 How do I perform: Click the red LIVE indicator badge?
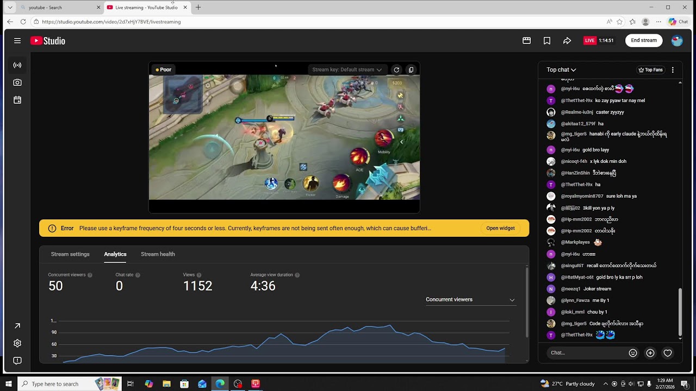point(589,41)
